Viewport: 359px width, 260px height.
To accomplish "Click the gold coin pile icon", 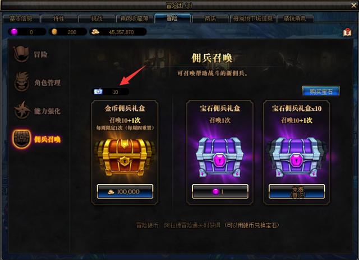I will 95,32.
